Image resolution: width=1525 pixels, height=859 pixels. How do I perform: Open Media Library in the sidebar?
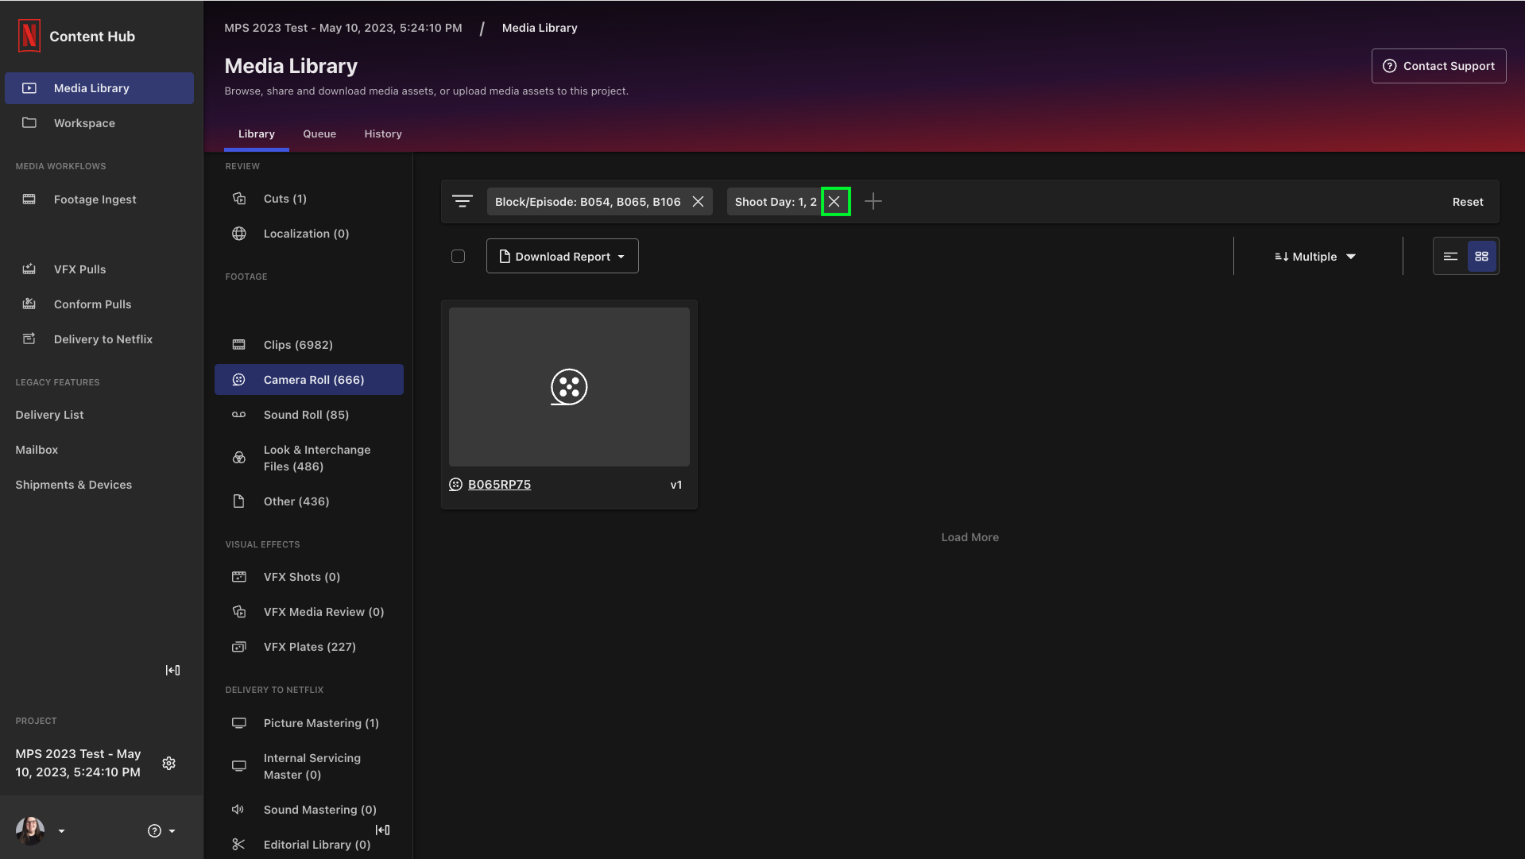point(99,88)
